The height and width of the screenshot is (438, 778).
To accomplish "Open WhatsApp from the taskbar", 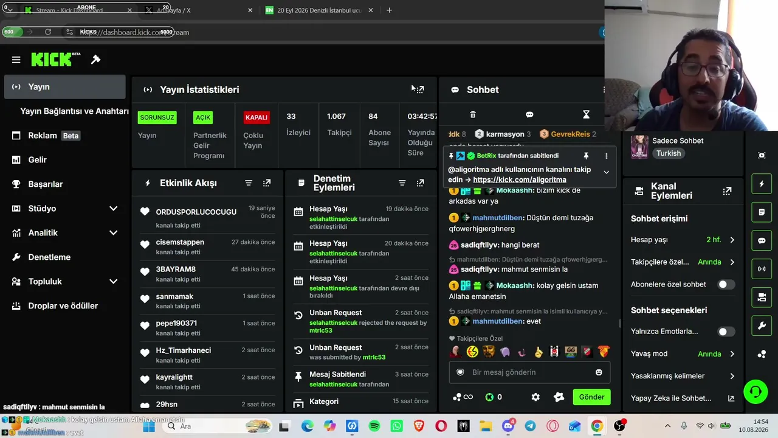I will (396, 426).
